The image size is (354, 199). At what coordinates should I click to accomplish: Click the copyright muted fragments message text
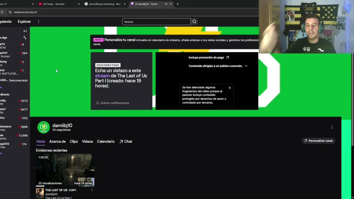[204, 95]
